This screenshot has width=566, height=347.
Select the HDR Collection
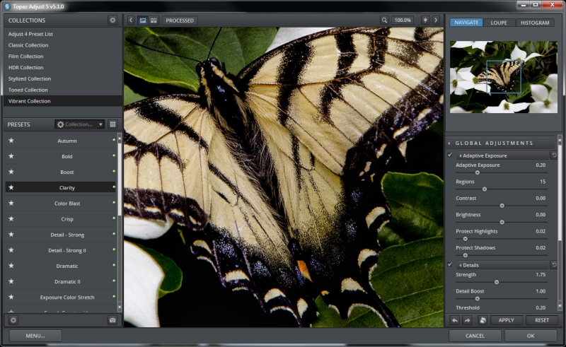click(x=26, y=68)
